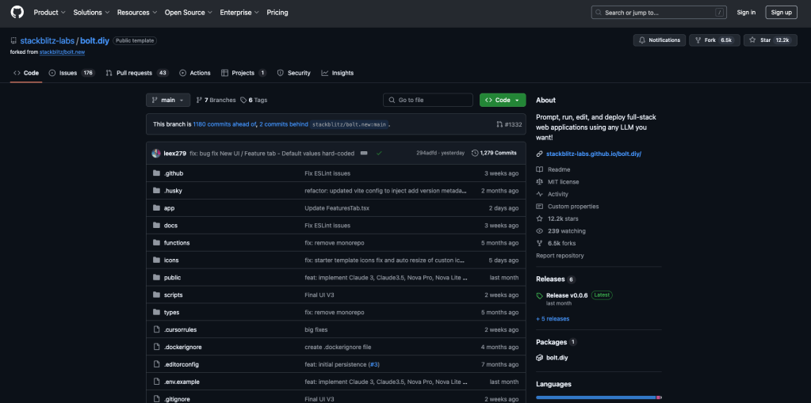Click the Go to file input

[428, 101]
